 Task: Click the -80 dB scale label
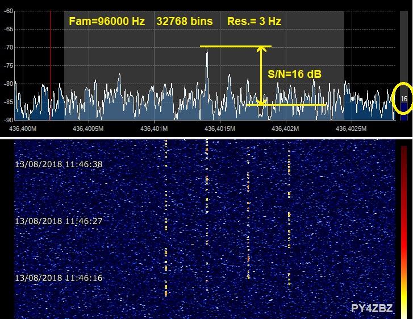(9, 84)
